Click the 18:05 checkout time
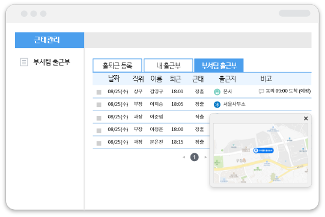Image resolution: width=325 pixels, height=217 pixels. click(x=177, y=104)
